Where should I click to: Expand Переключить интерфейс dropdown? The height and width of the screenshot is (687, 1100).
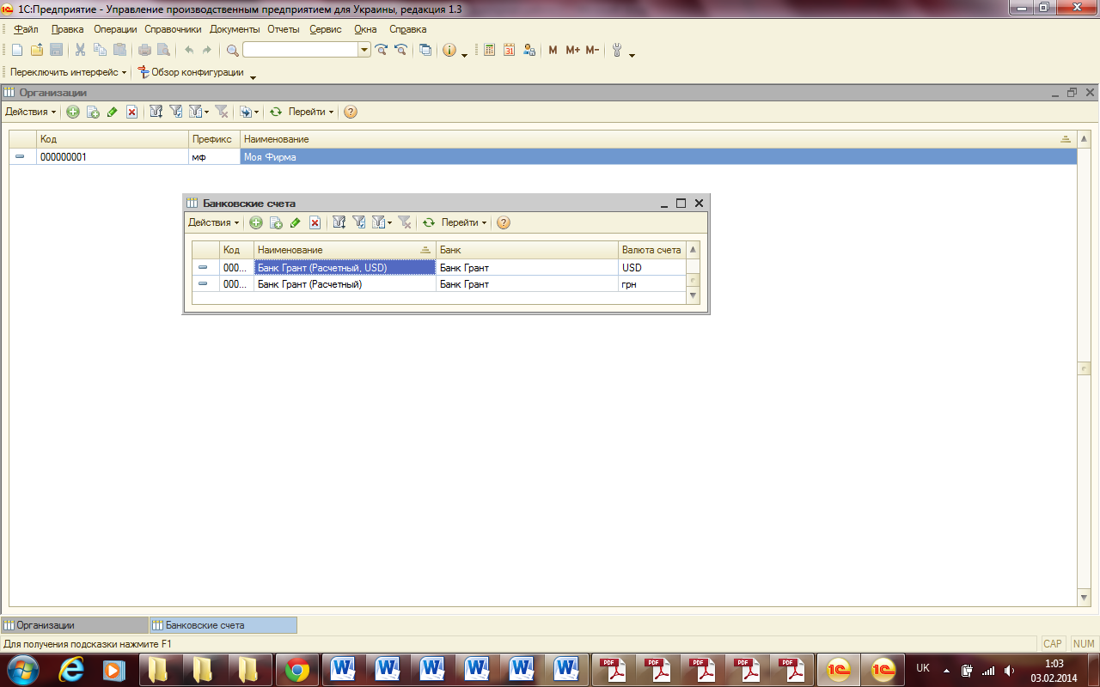tap(69, 73)
